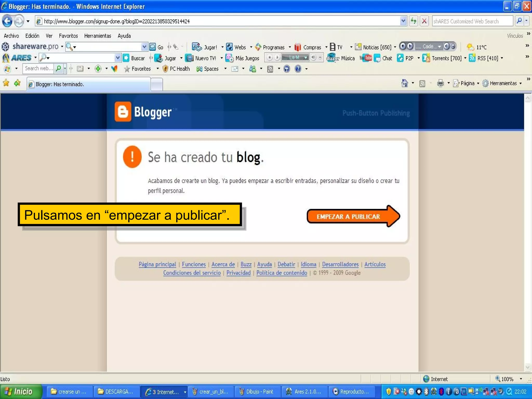Expand the Favorites toolbar dropdown arrow
This screenshot has height=399, width=532.
click(157, 69)
